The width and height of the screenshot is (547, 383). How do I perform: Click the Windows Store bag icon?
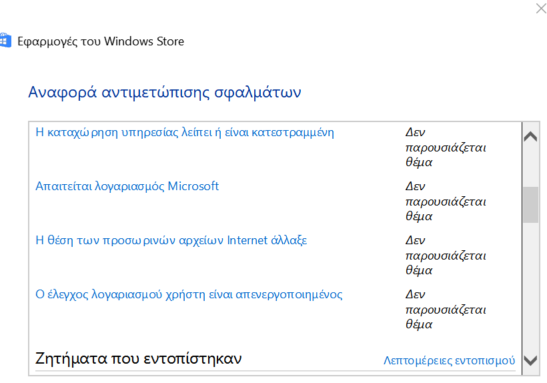[5, 40]
